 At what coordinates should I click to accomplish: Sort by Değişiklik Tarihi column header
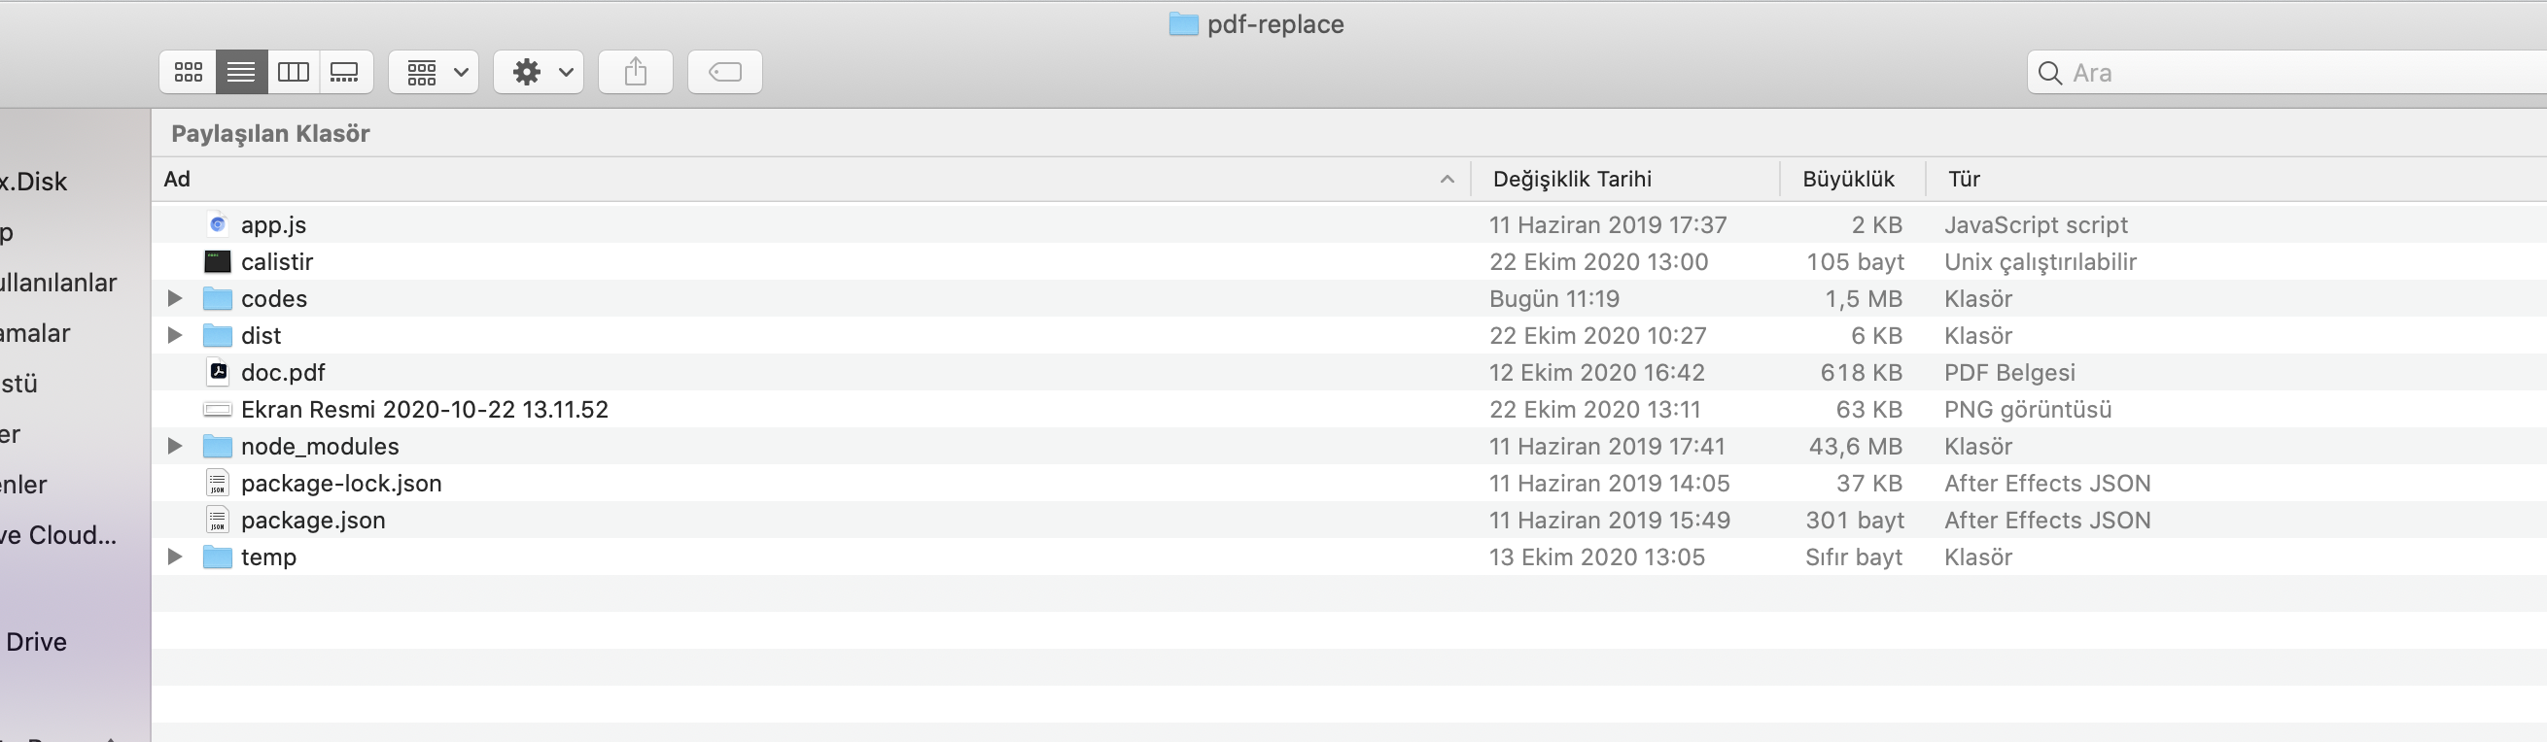(1572, 179)
